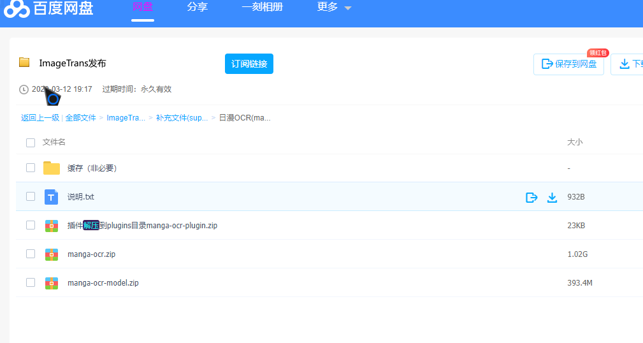Click the 过期时间：永久有效 text

click(136, 89)
